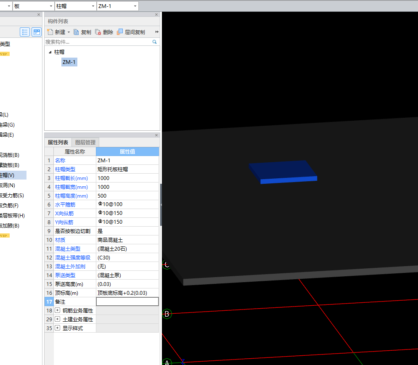The image size is (418, 365).
Task: Expand 显示样式 property group
Action: click(x=57, y=328)
